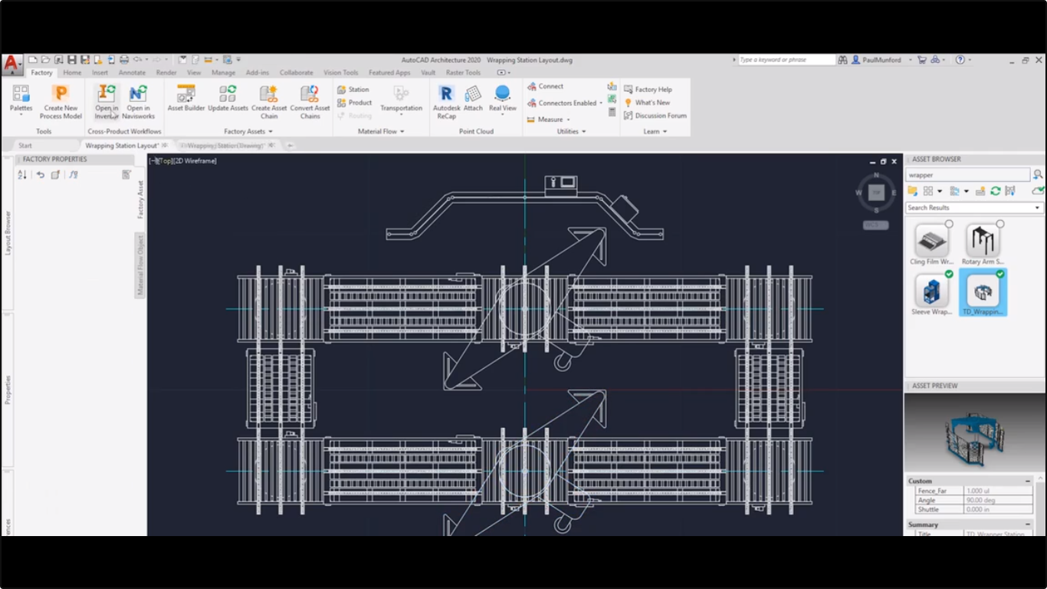Click Open in Navisworks

pos(138,101)
